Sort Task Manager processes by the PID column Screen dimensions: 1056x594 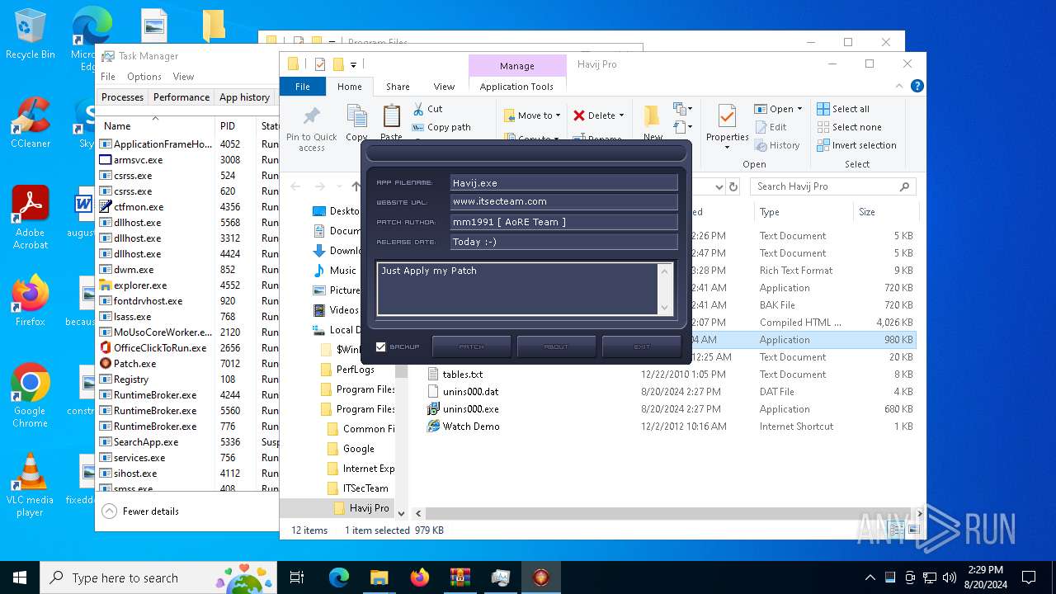click(x=235, y=126)
